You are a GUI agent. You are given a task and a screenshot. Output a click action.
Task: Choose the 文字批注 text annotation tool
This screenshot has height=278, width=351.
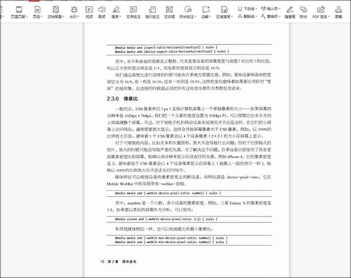pyautogui.click(x=133, y=12)
